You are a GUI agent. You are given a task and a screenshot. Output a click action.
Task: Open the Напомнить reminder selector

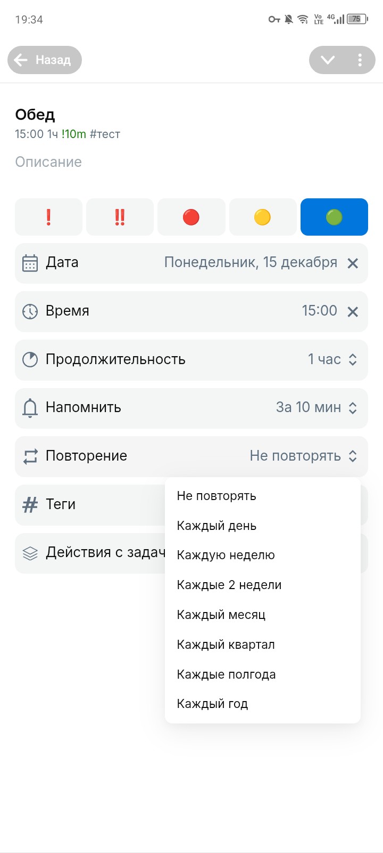352,408
